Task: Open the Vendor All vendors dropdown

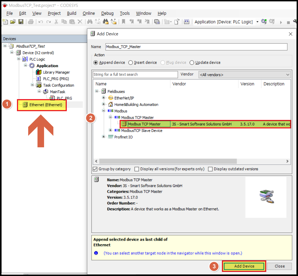Action: (x=244, y=75)
